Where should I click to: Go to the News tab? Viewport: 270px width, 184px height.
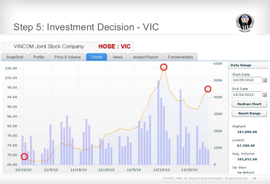[118, 57]
